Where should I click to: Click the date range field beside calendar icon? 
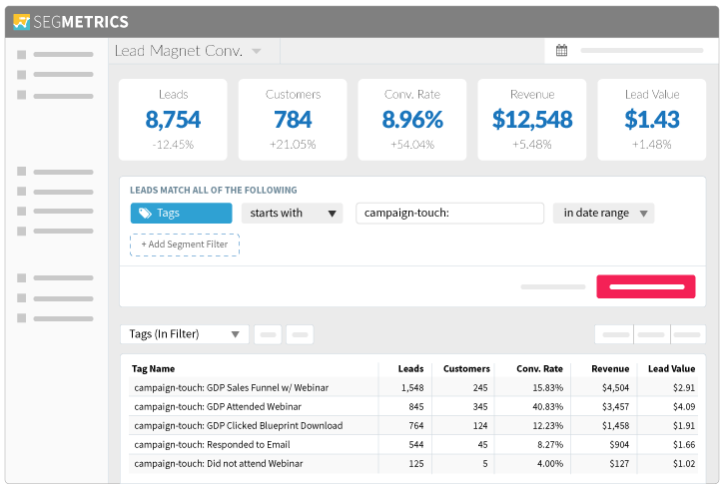click(642, 50)
